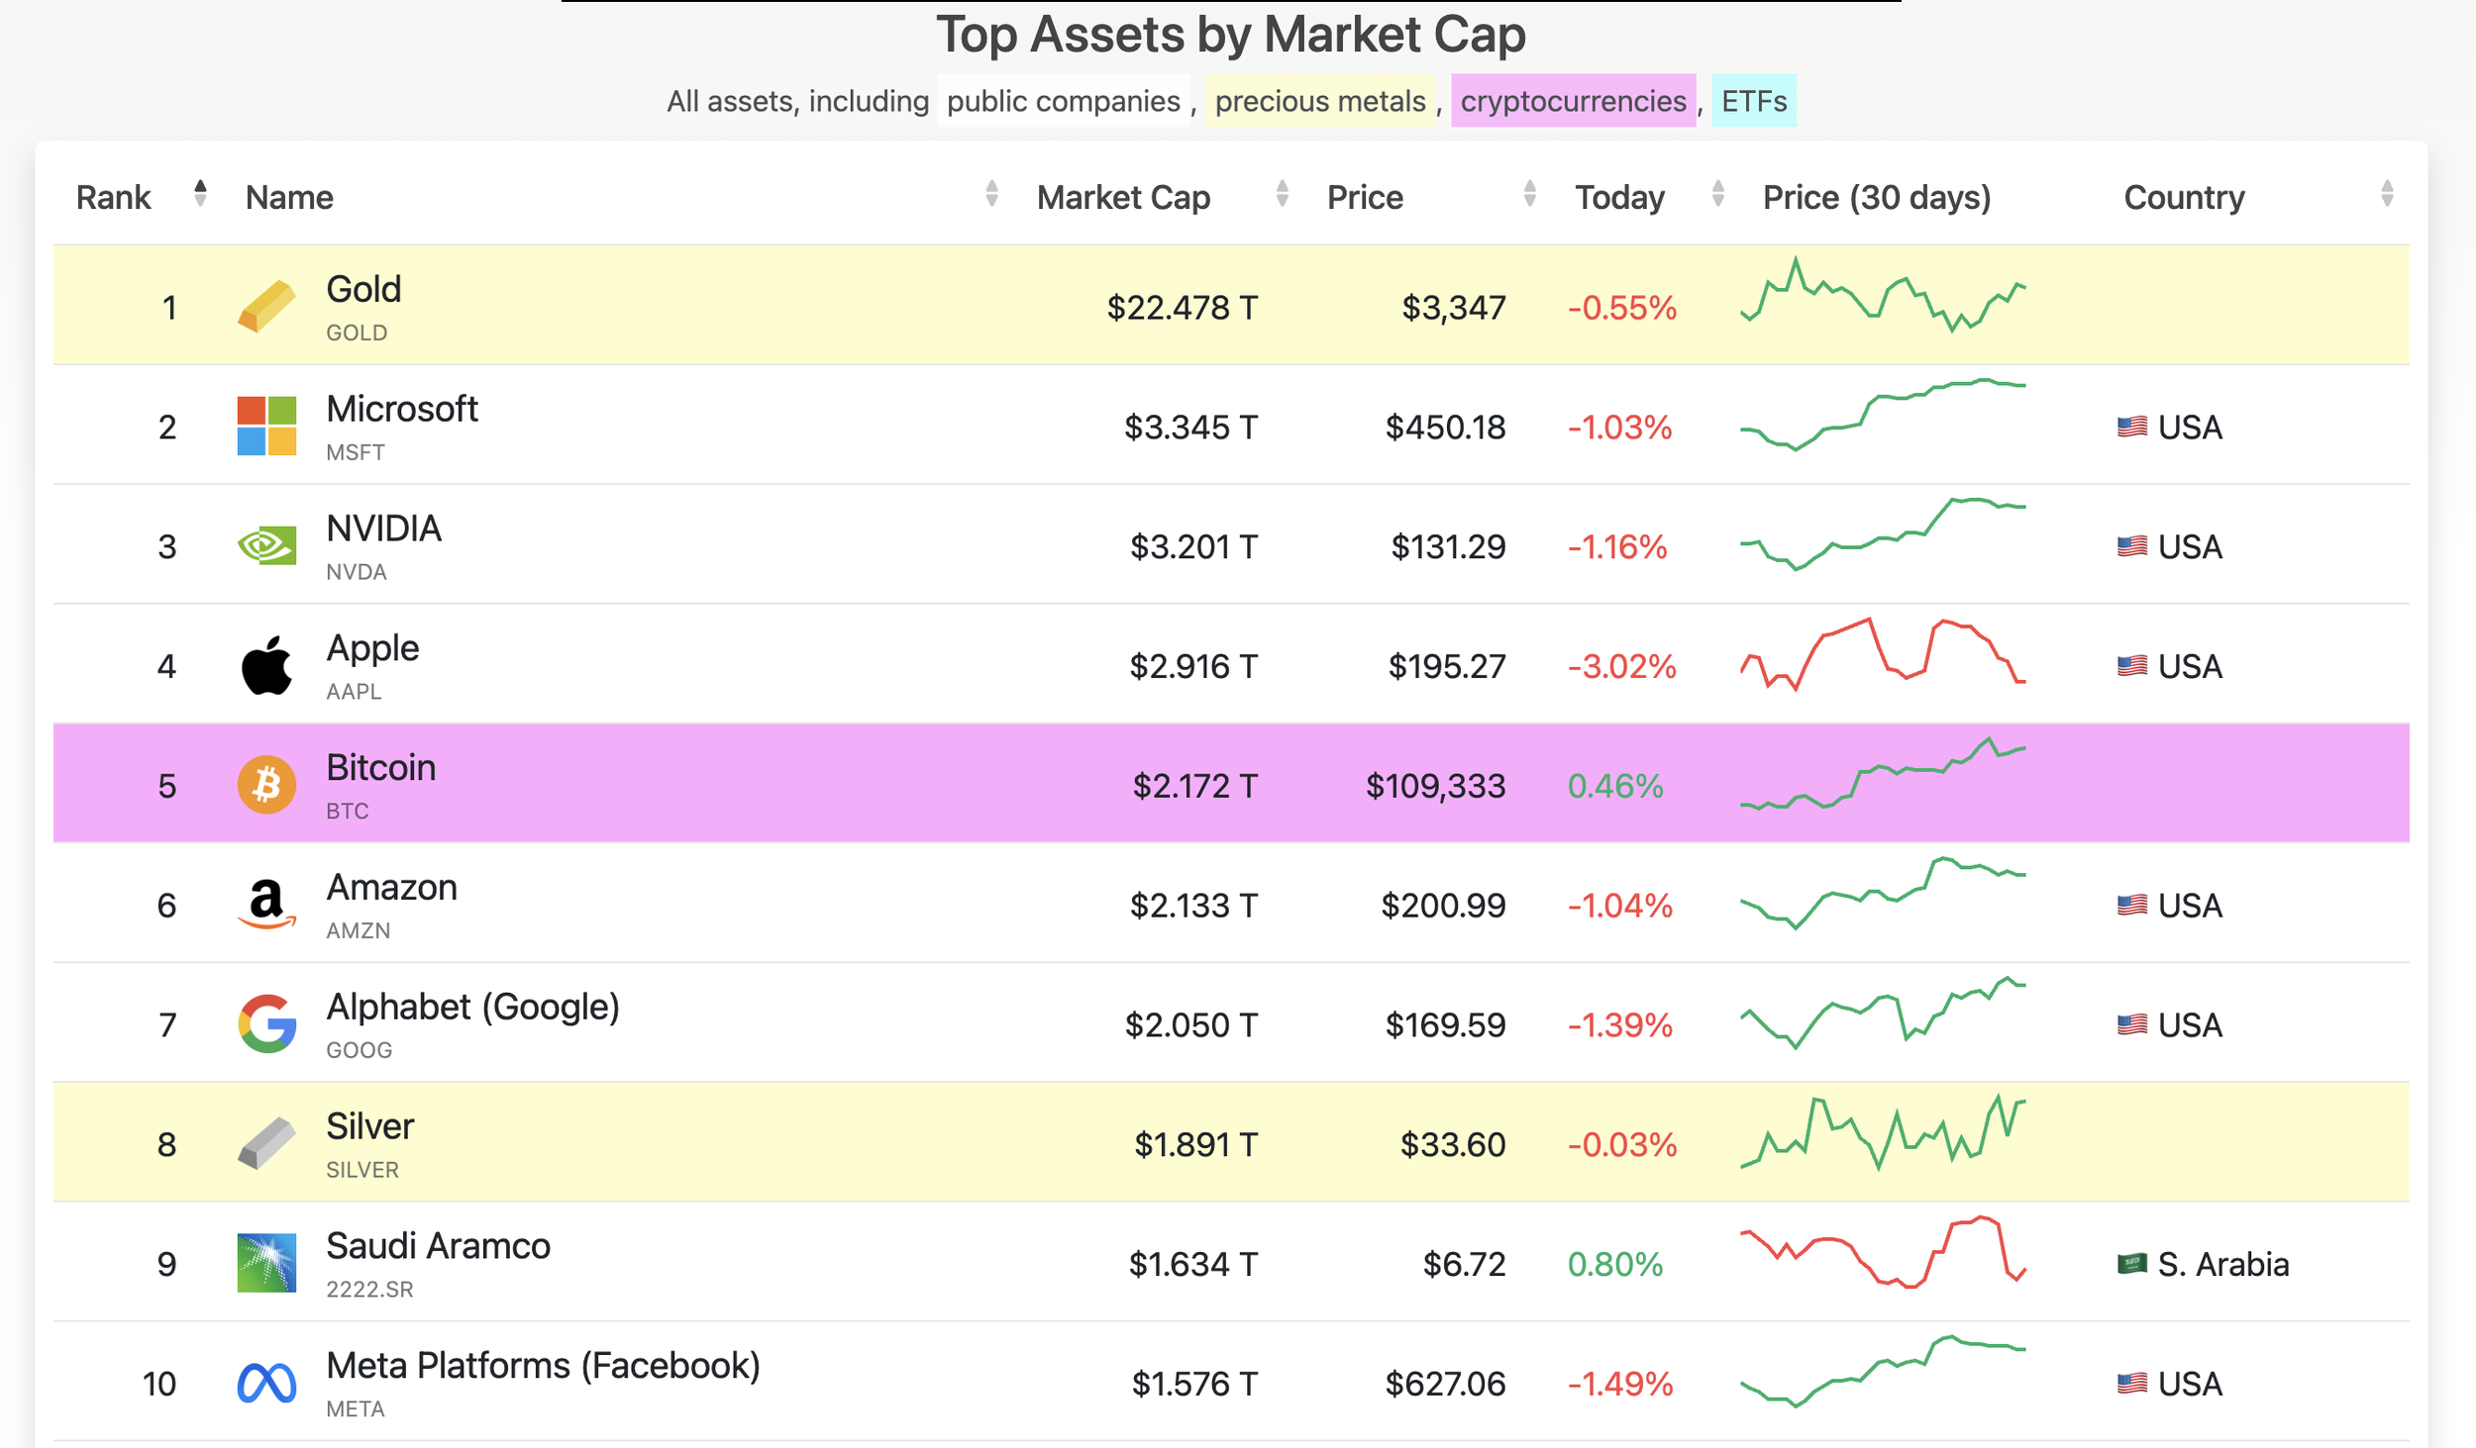Click Saudi Aramco's 30-day price chart

click(1883, 1252)
